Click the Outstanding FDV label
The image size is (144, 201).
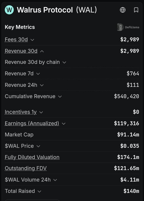(26, 168)
